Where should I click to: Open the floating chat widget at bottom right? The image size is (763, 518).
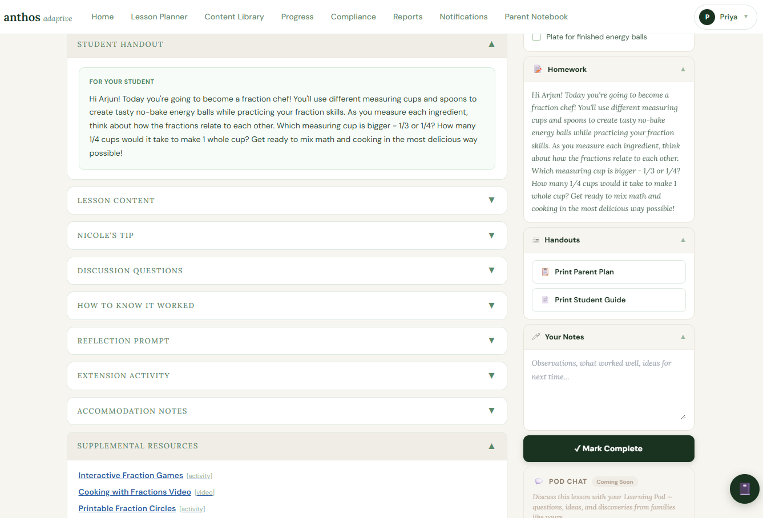click(744, 489)
